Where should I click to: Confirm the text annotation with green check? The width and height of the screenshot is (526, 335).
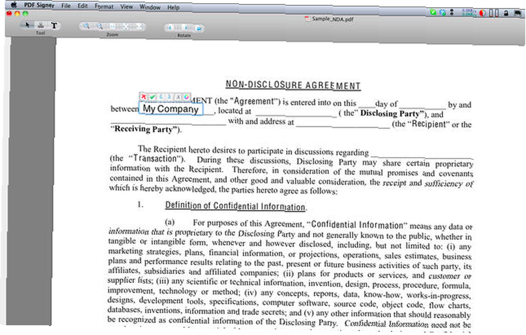click(153, 97)
